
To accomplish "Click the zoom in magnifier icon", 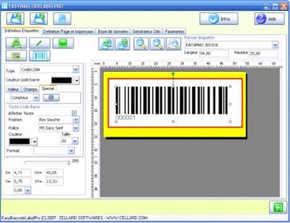I will [141, 44].
